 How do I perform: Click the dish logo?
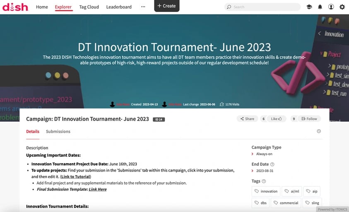(x=15, y=7)
